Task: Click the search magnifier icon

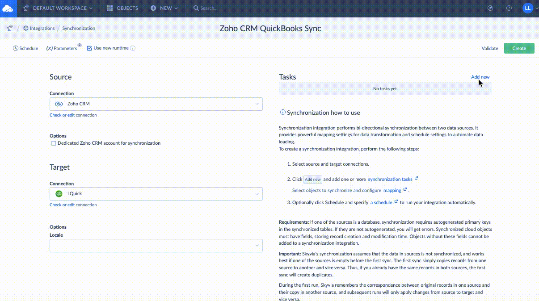Action: (x=196, y=8)
